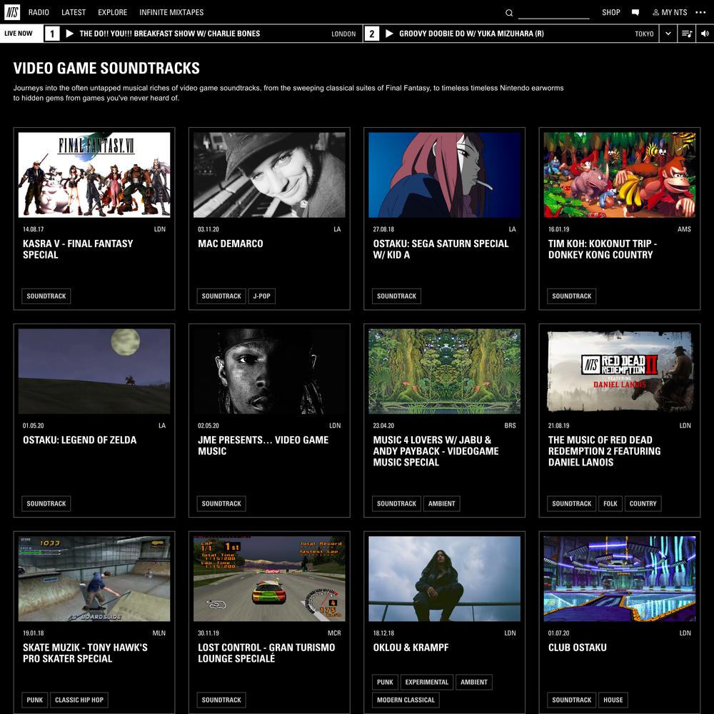Click House tag on Club Ostaku
Image resolution: width=714 pixels, height=714 pixels.
click(613, 700)
